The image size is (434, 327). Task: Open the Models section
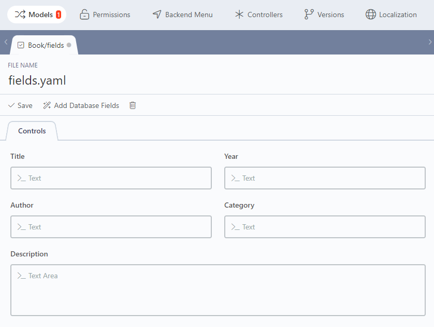tap(37, 15)
